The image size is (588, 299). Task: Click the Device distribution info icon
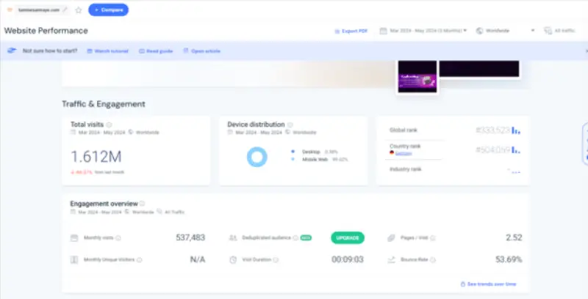click(x=290, y=125)
